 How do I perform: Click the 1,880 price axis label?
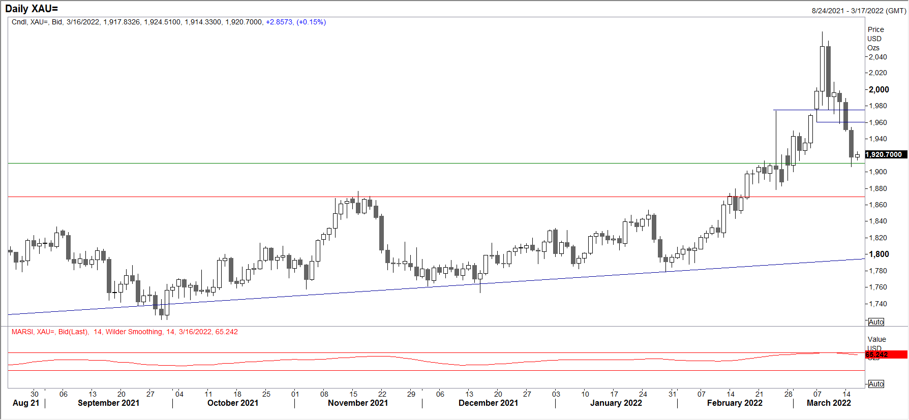(x=878, y=188)
